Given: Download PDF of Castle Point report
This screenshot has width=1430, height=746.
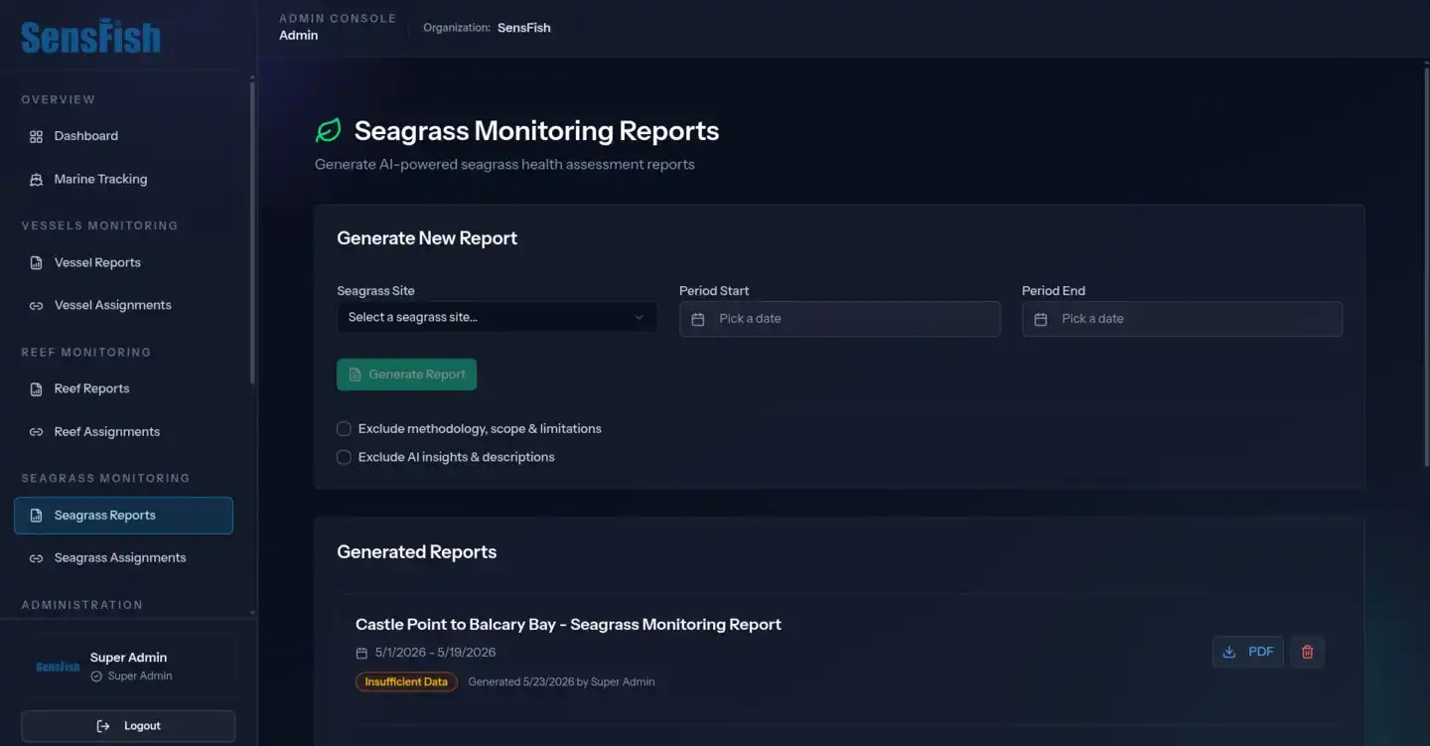Looking at the screenshot, I should tap(1248, 652).
